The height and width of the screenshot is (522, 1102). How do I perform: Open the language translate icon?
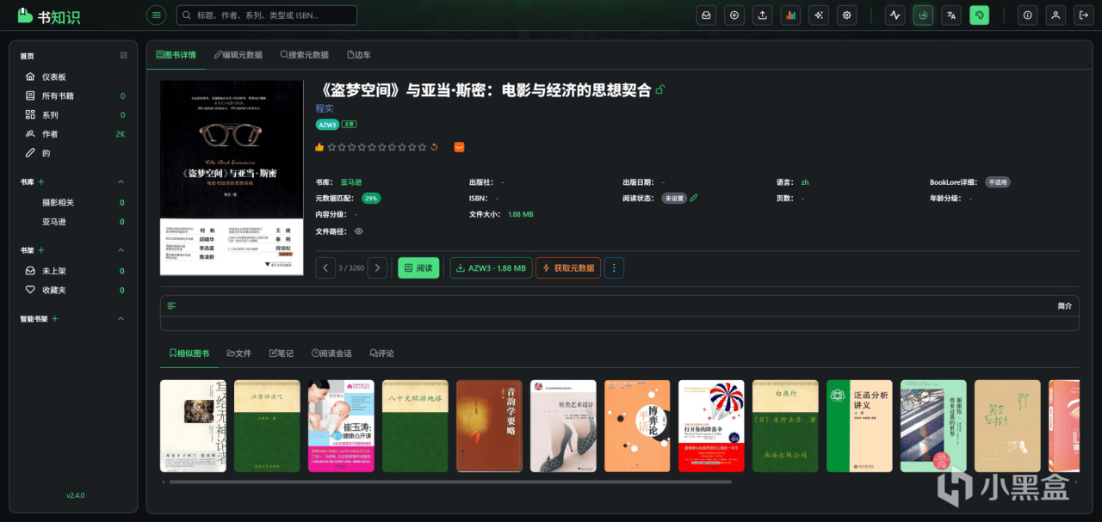tap(951, 15)
